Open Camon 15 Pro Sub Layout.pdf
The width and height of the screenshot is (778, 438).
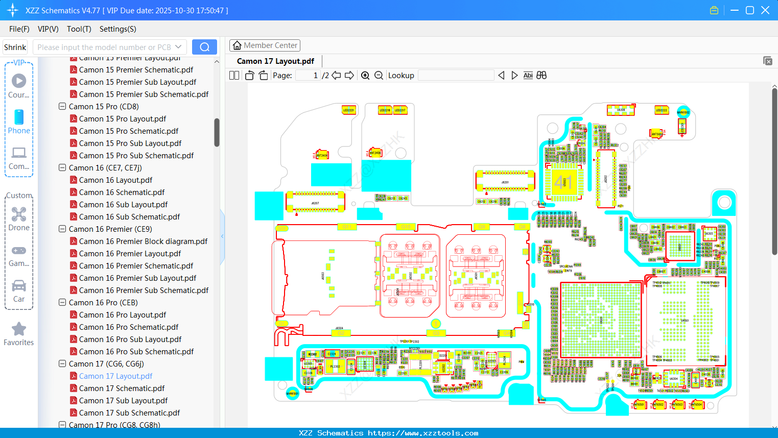130,143
